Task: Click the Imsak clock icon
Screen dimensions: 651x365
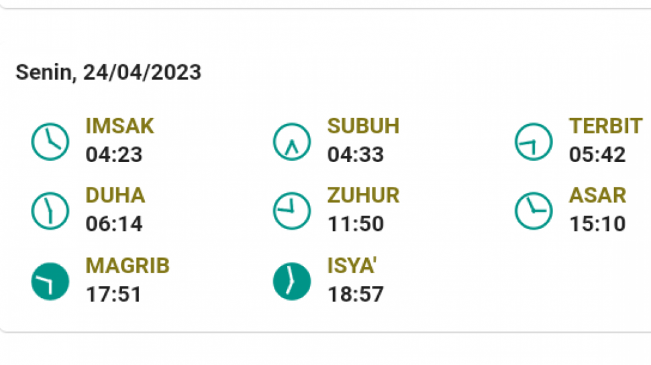Action: (50, 142)
